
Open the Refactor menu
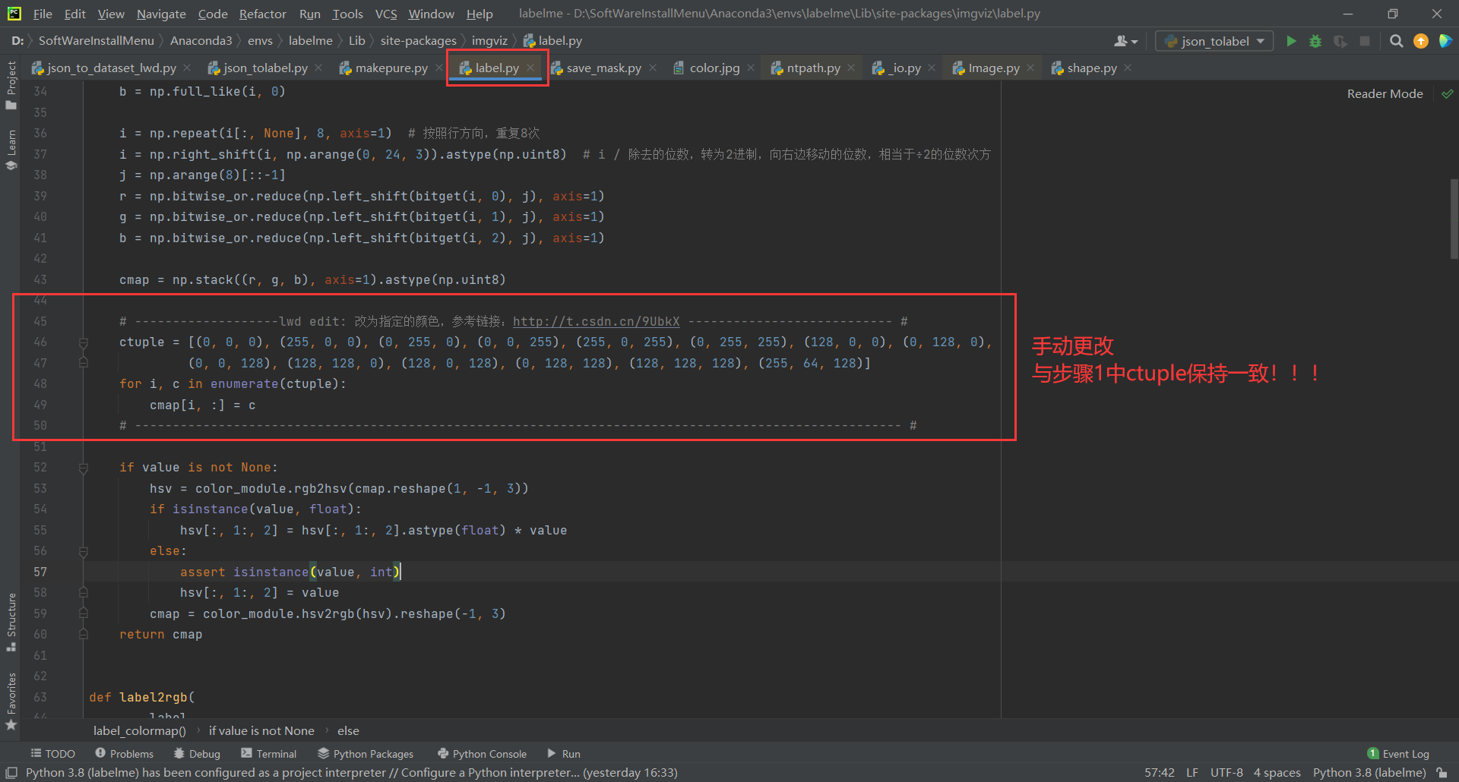262,14
